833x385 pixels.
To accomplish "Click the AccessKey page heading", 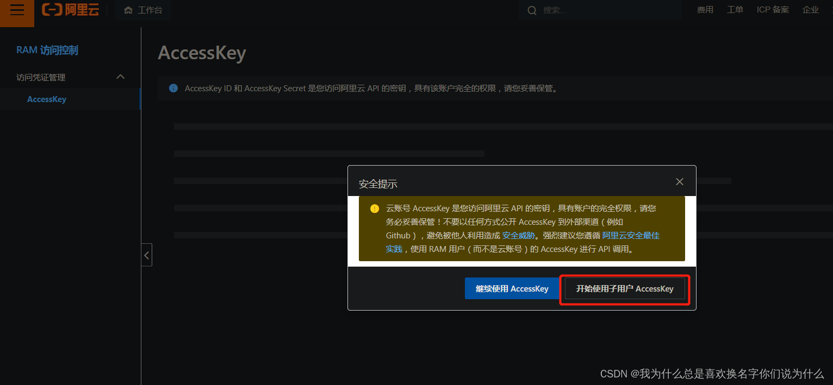I will (x=202, y=53).
